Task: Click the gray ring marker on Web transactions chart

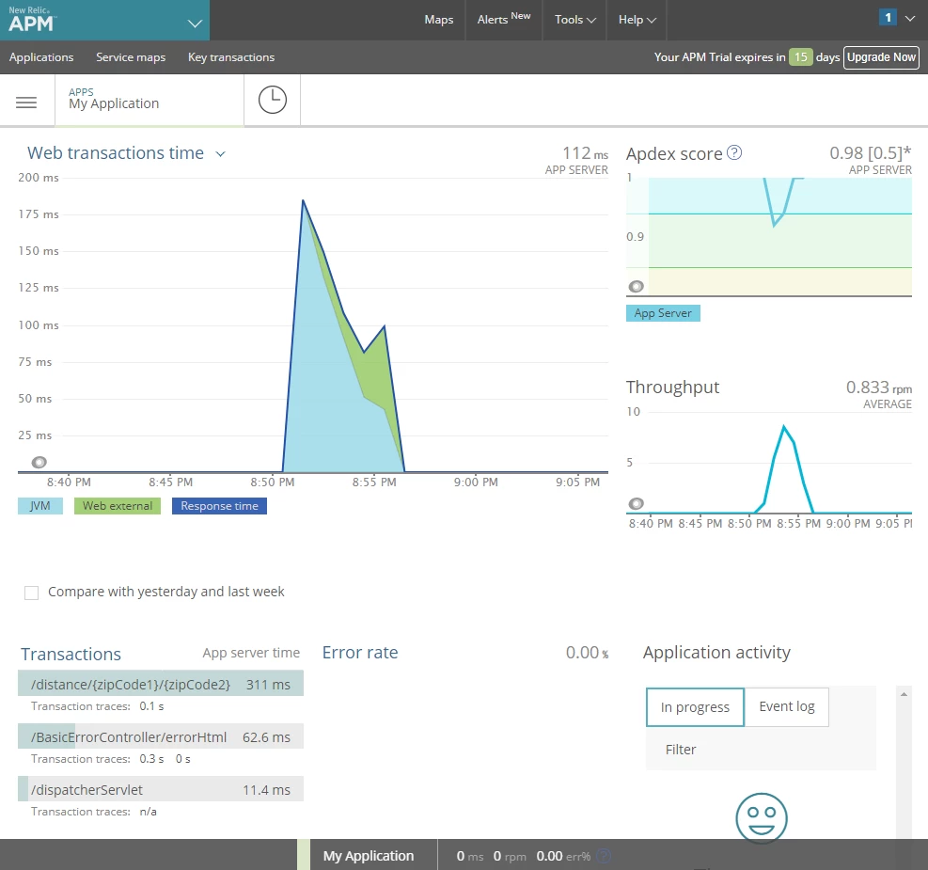Action: pos(39,462)
